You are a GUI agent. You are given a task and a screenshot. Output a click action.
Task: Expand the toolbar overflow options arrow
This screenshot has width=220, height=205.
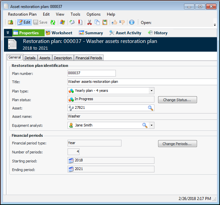point(215,25)
